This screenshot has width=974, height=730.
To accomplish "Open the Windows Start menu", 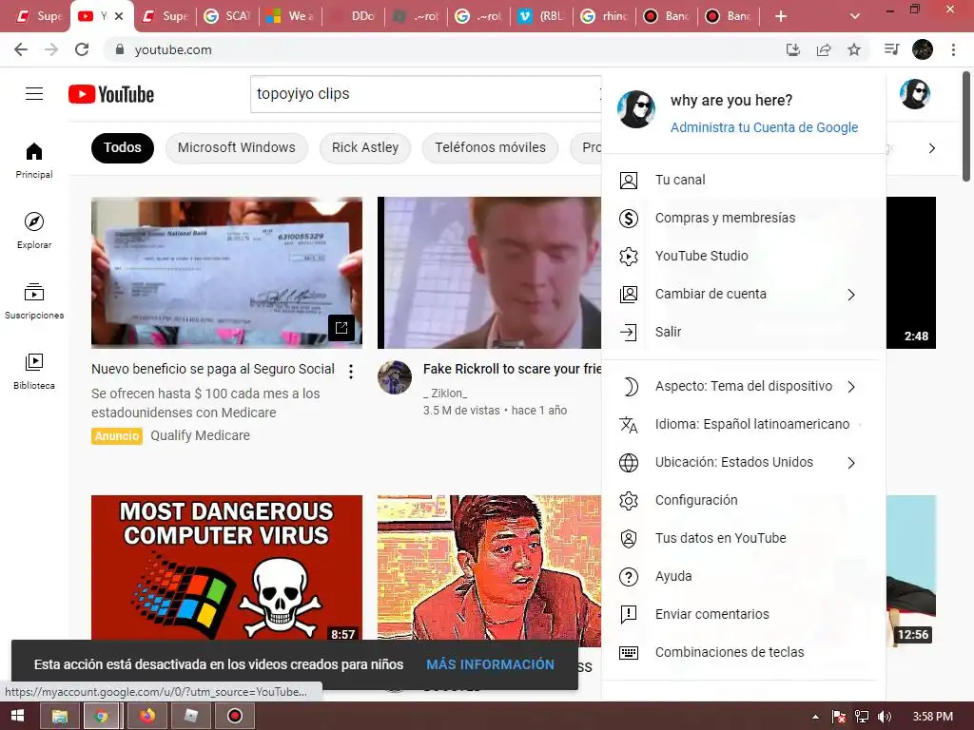I will coord(17,717).
